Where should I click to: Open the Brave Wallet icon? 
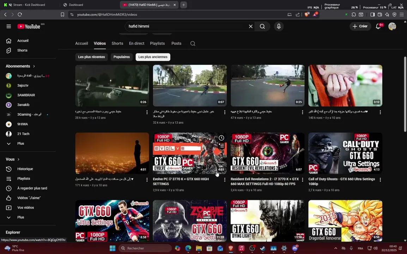point(380,14)
